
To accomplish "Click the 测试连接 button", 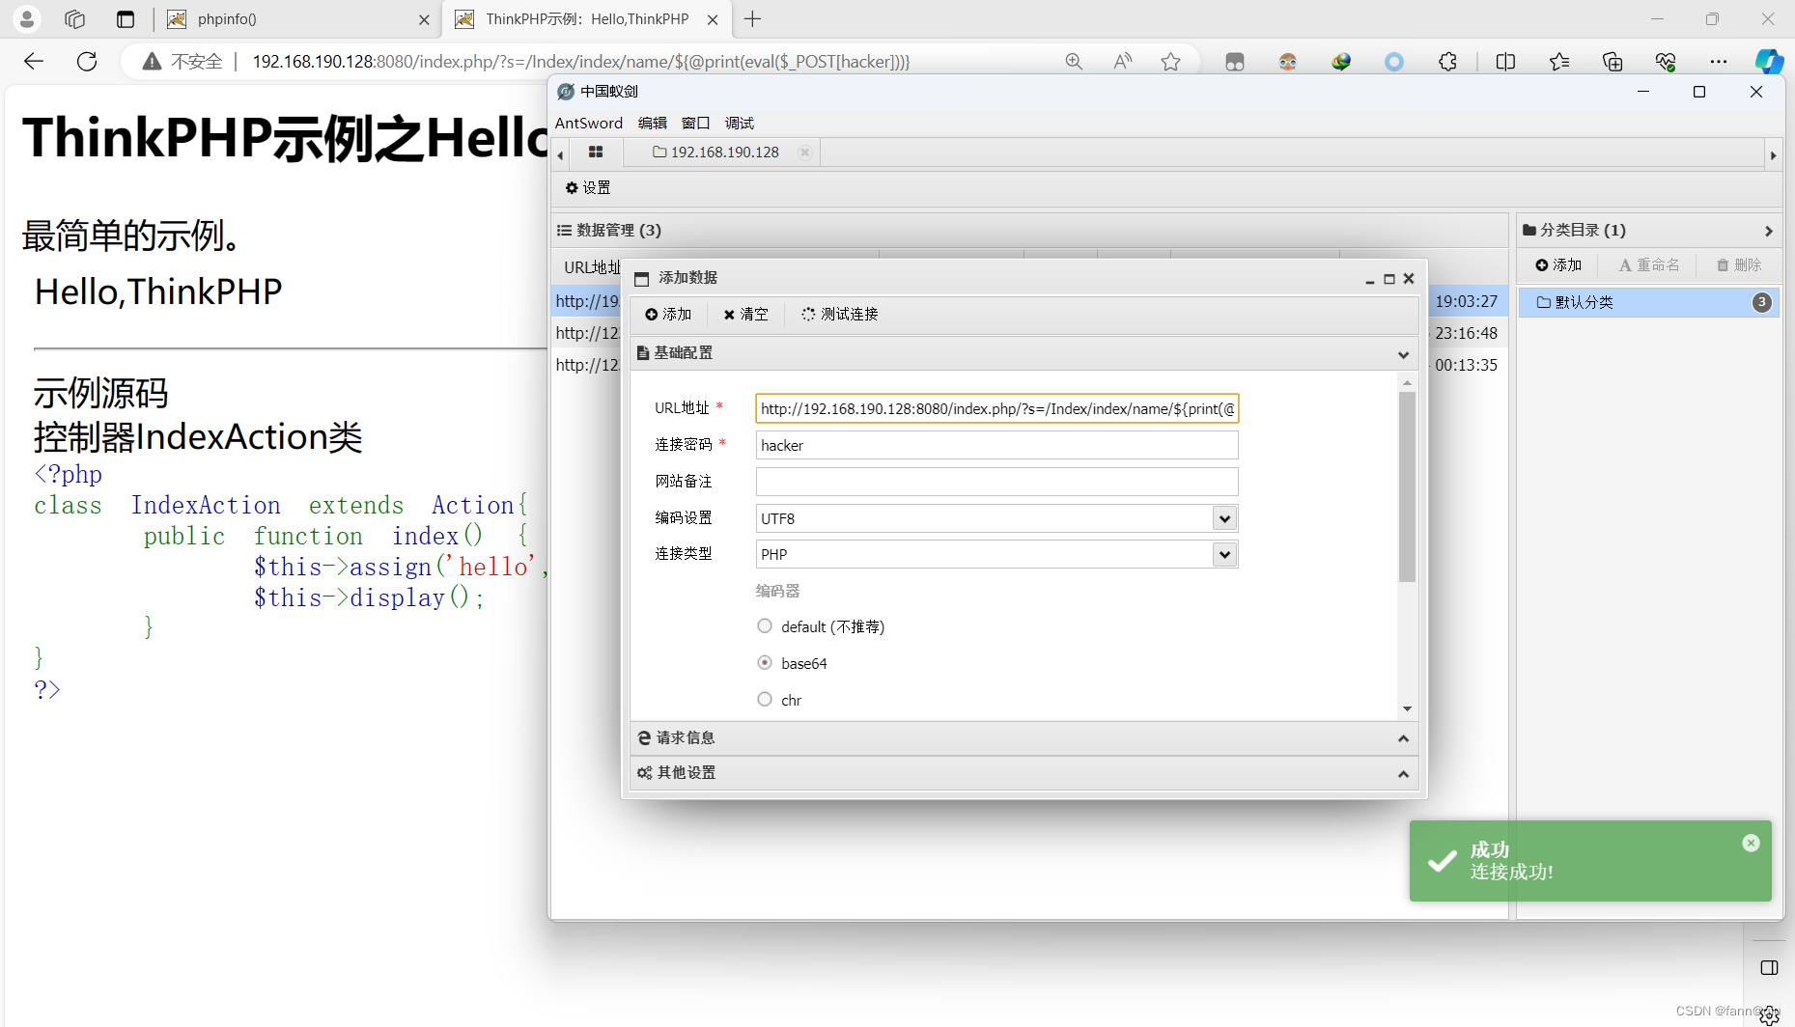I will [x=839, y=315].
